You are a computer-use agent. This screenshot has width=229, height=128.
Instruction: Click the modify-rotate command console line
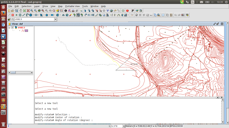pyautogui.click(x=64, y=120)
